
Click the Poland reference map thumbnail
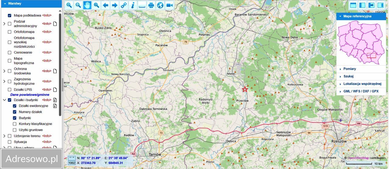click(361, 43)
